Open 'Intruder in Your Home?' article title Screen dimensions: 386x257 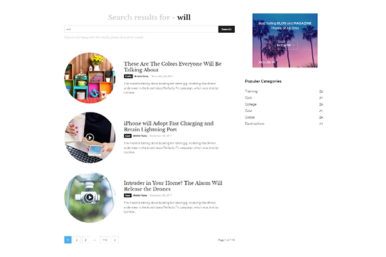[173, 186]
